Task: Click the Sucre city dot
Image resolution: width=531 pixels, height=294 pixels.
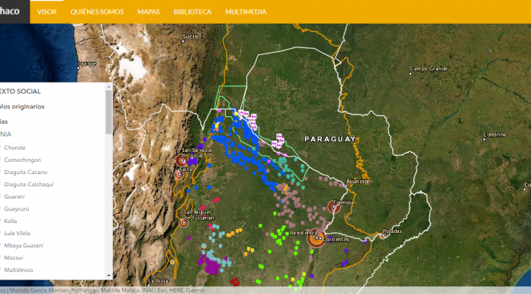Action: tap(183, 41)
